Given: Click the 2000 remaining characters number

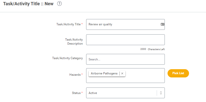Looking at the screenshot, I should click(x=143, y=49).
